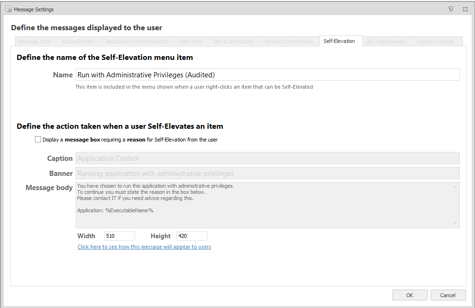Switch to the Message Style tab
Screen dimensions: 475x308
coord(35,42)
